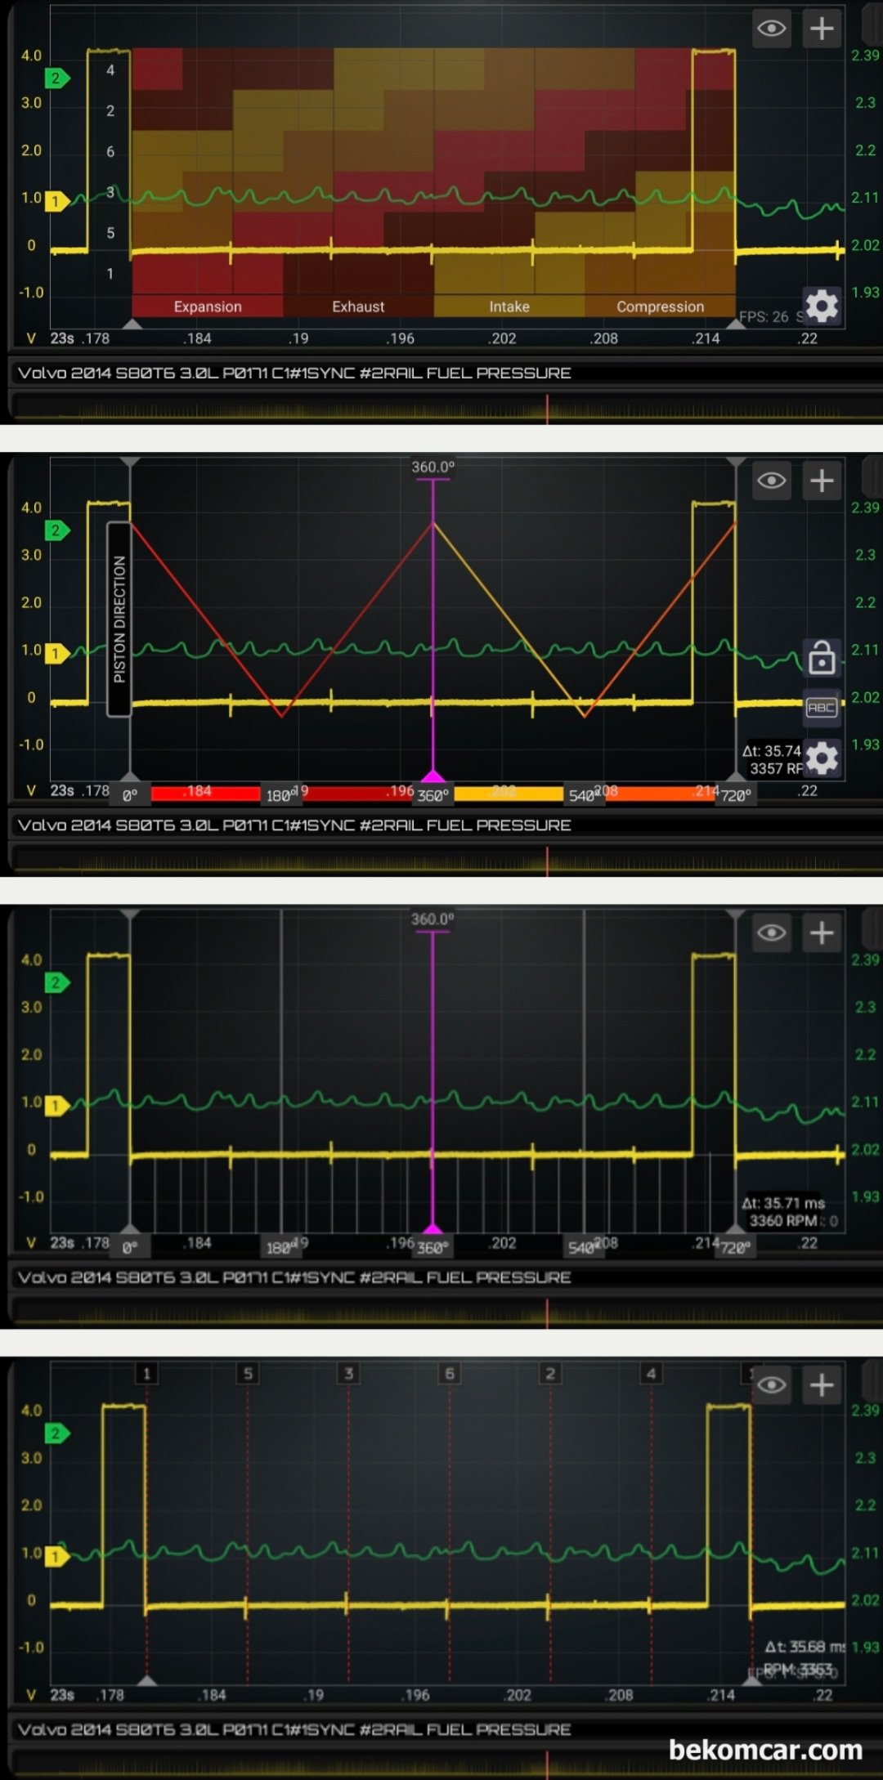
Task: Click plus icon on the stroke heatmap chart
Action: click(822, 29)
